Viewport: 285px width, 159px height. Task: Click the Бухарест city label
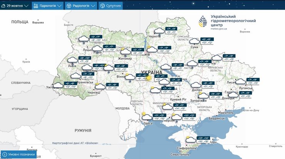pyautogui.click(x=96, y=156)
